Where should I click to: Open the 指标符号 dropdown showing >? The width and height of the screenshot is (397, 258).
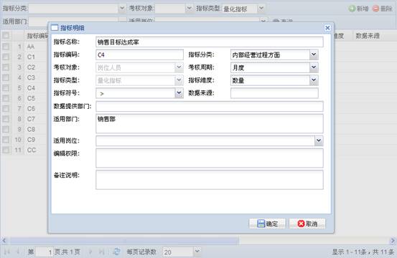click(x=179, y=93)
